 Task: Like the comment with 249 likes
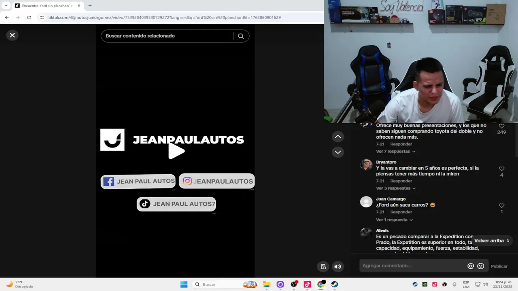501,126
